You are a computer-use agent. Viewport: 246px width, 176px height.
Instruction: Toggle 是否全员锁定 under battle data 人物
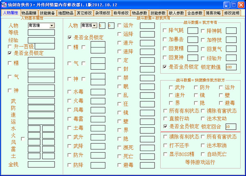coord(70,37)
